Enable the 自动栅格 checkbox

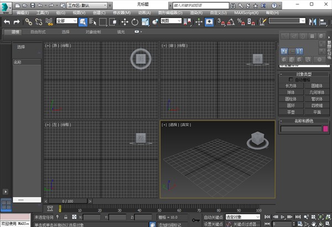click(x=292, y=80)
